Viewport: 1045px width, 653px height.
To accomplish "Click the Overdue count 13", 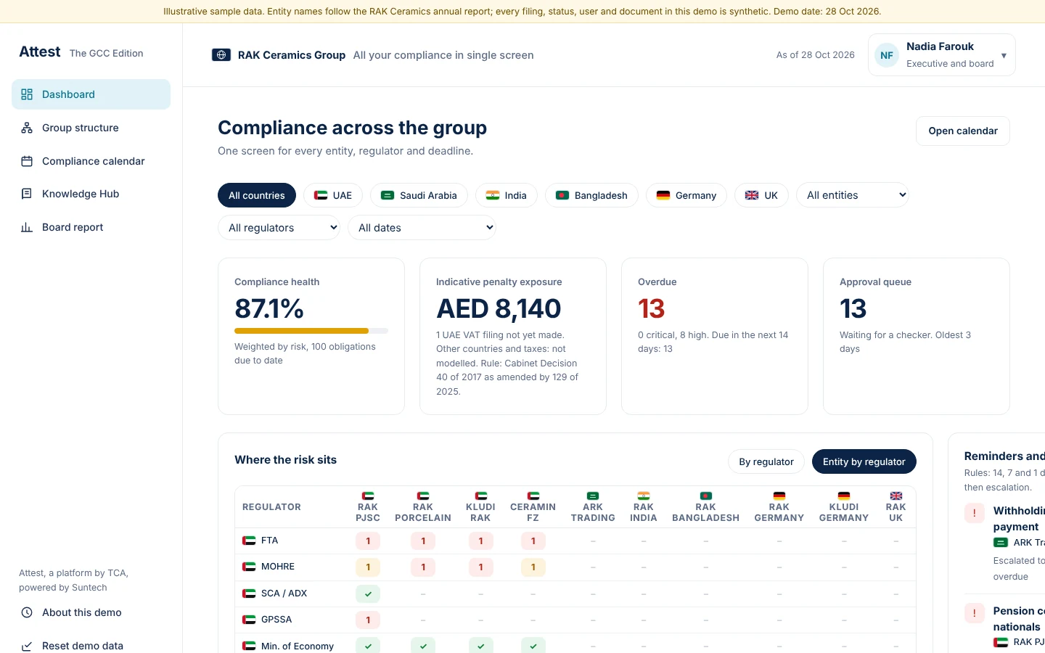I will point(651,309).
